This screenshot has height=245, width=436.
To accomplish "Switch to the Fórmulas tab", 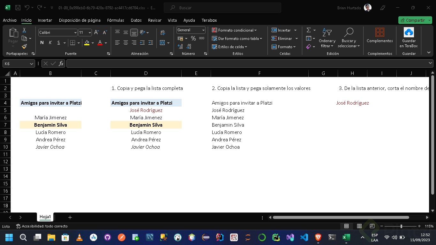I will [116, 20].
